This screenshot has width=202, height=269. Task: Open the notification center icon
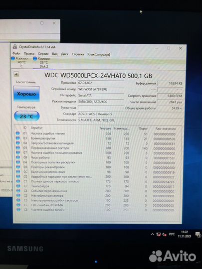tap(198, 235)
